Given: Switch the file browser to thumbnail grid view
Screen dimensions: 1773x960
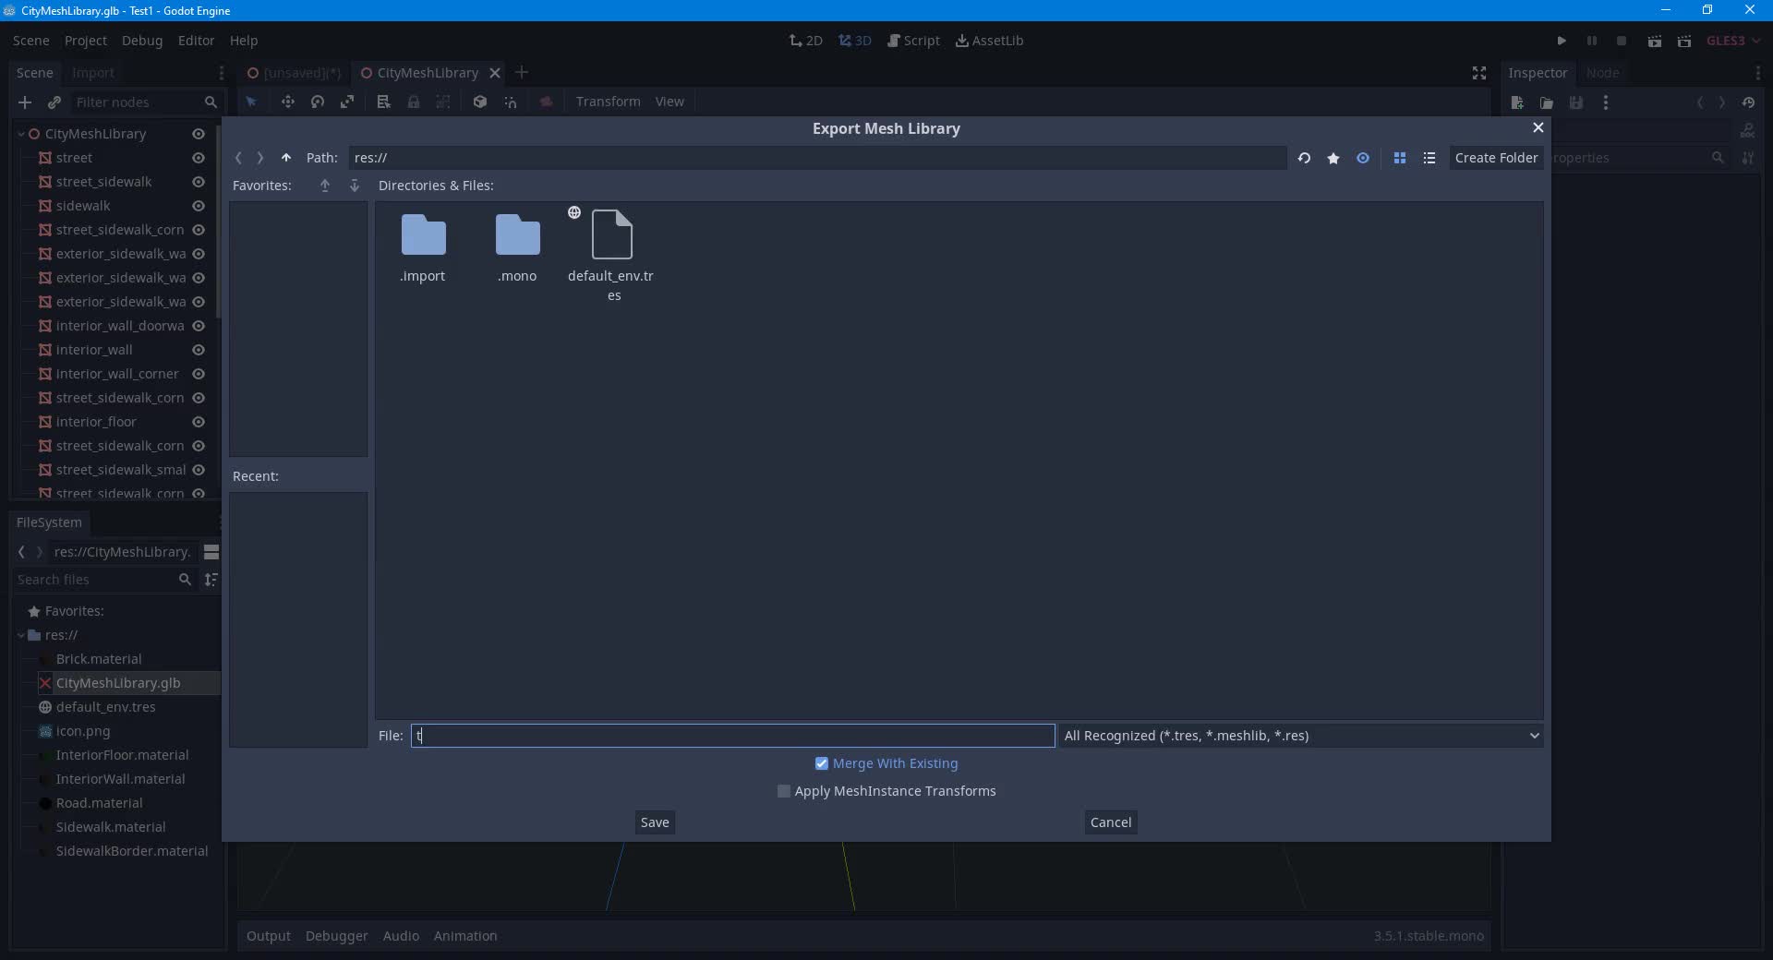Looking at the screenshot, I should pos(1400,158).
